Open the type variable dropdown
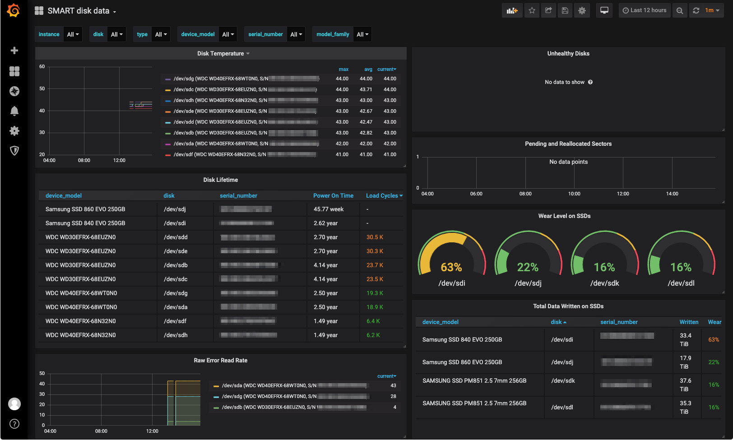733x440 pixels. [161, 34]
